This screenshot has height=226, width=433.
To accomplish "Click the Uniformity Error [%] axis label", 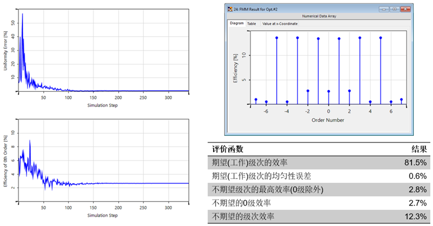I will (5, 51).
